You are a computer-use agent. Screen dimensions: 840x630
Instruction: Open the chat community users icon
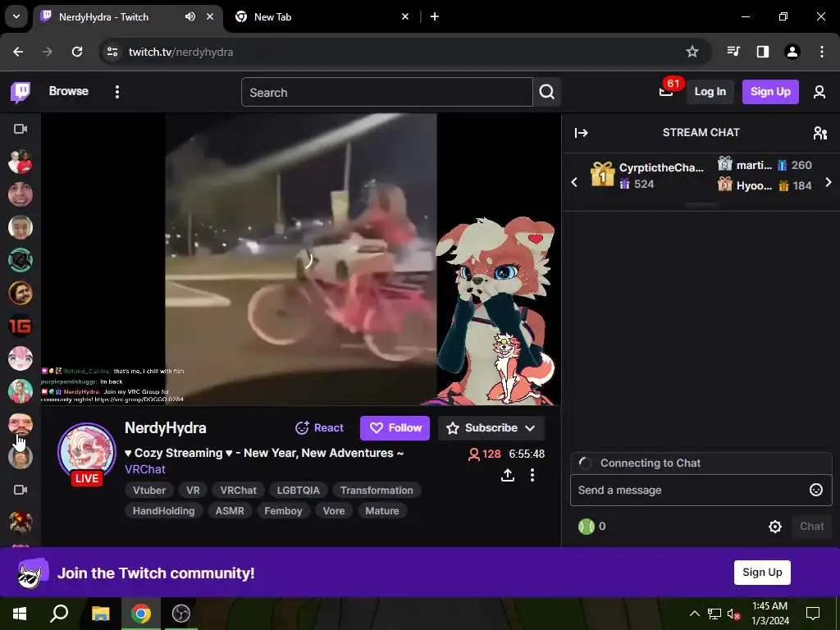pyautogui.click(x=819, y=133)
